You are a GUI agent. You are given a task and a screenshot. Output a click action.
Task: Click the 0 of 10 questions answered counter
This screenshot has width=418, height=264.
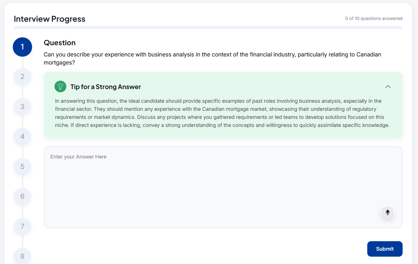pos(374,19)
